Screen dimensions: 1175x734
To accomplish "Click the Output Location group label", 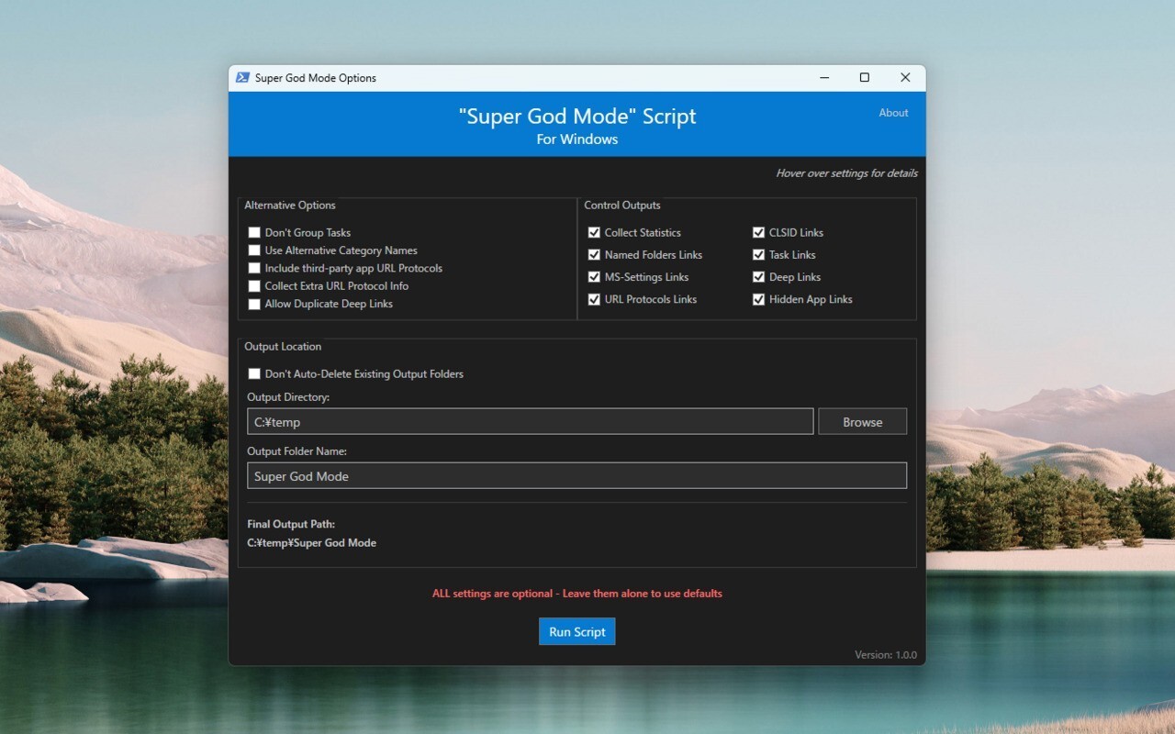I will [x=283, y=347].
